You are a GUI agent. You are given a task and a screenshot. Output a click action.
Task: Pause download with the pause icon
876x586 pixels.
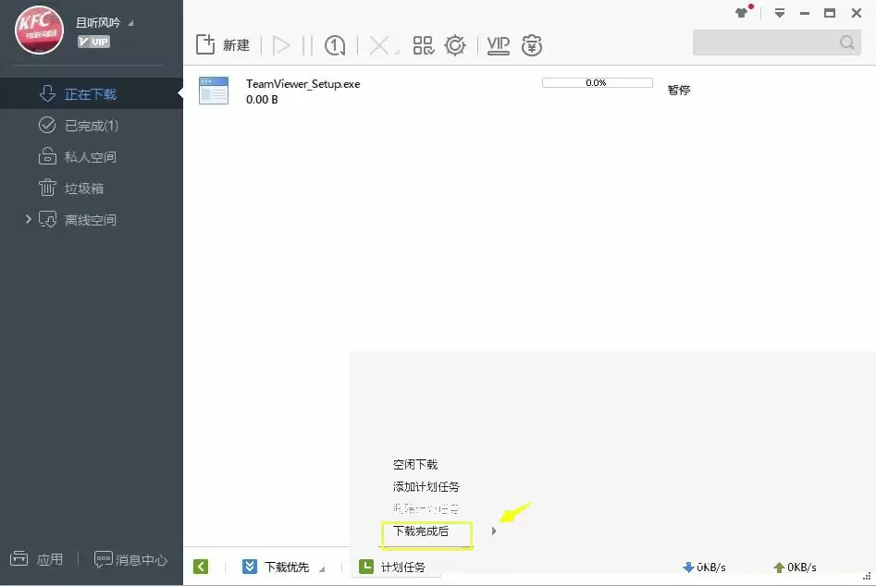pos(307,45)
